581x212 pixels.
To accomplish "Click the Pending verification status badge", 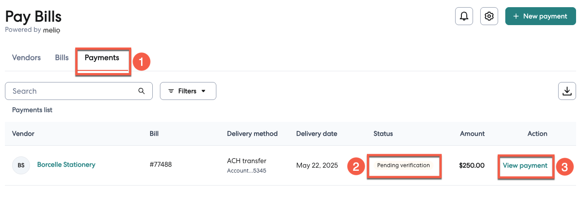I will click(403, 165).
